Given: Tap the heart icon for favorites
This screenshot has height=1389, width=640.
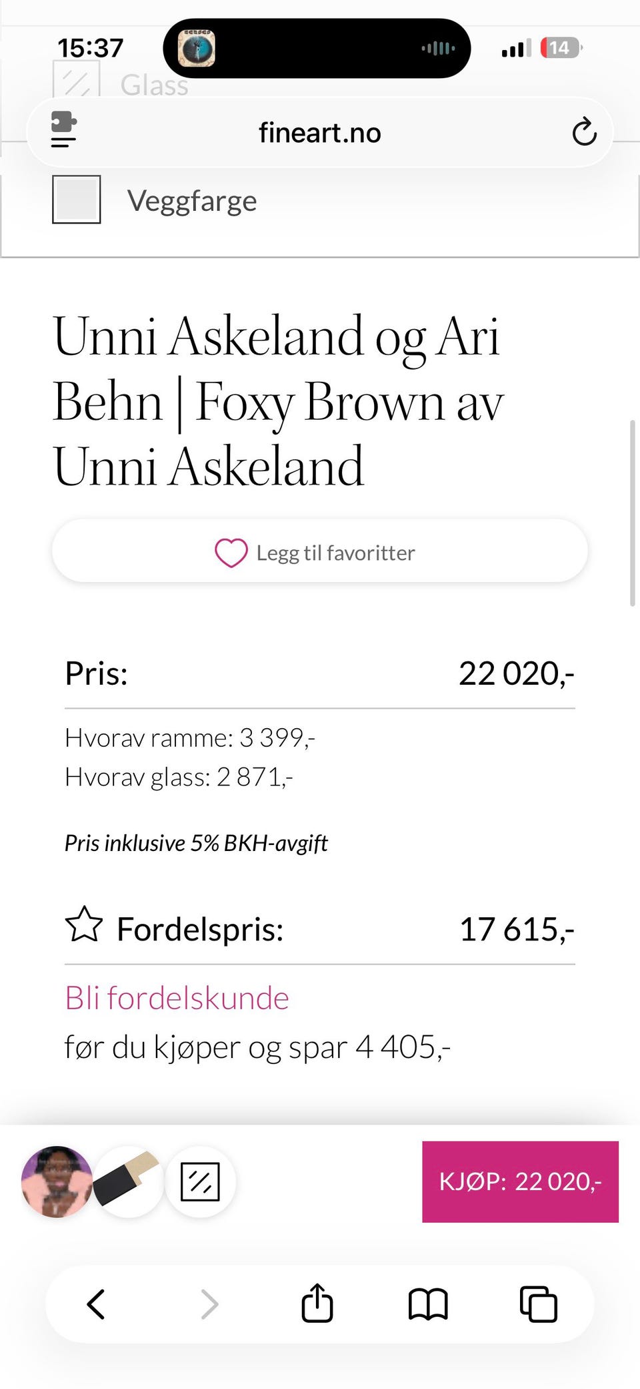Looking at the screenshot, I should coord(231,553).
